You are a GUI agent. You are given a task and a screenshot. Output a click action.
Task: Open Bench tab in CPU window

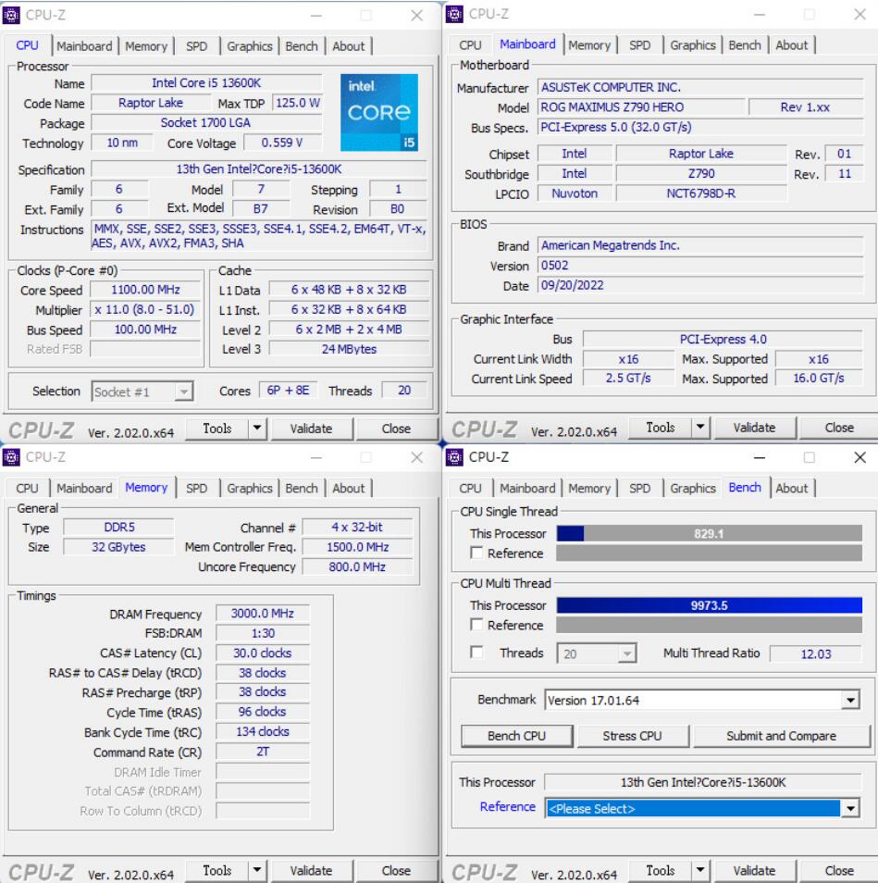tap(301, 46)
